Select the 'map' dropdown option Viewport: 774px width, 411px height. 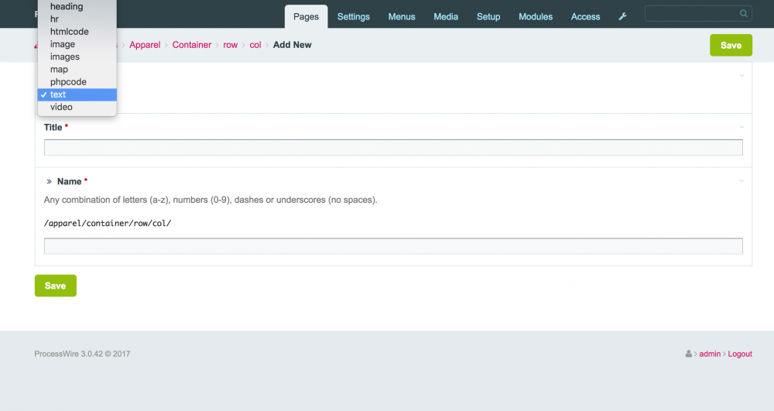[x=59, y=70]
